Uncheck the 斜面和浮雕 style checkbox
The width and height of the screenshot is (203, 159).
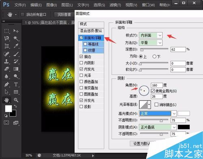click(81, 38)
